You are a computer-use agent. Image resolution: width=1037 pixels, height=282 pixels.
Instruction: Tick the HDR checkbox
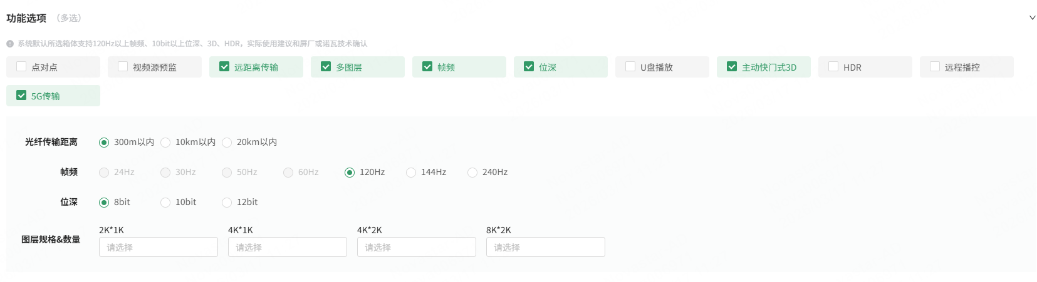coord(833,66)
